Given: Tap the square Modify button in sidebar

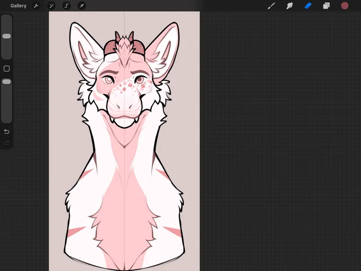Looking at the screenshot, I should click(x=7, y=69).
